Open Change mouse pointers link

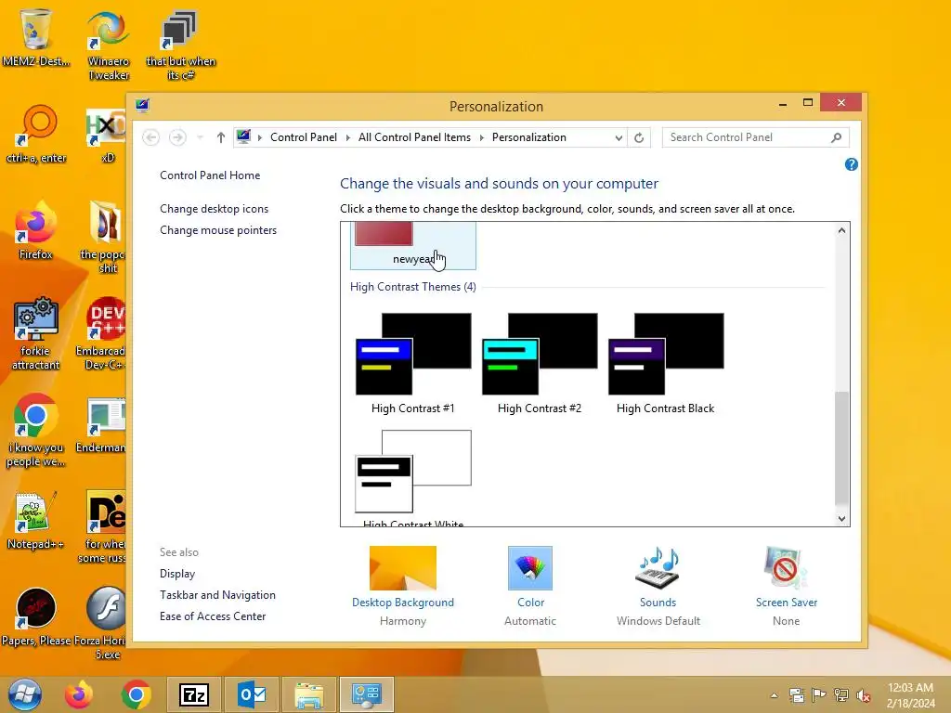(218, 230)
